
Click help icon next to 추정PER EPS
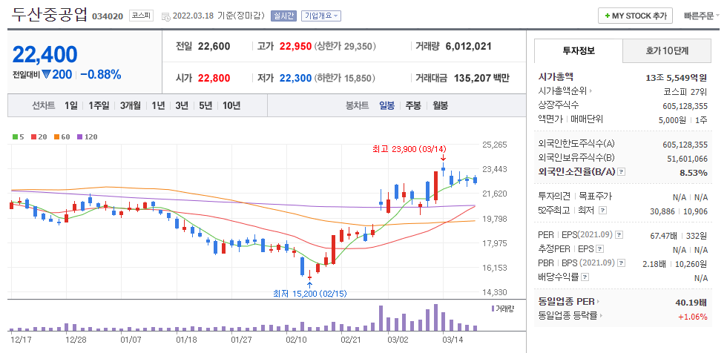(x=600, y=249)
